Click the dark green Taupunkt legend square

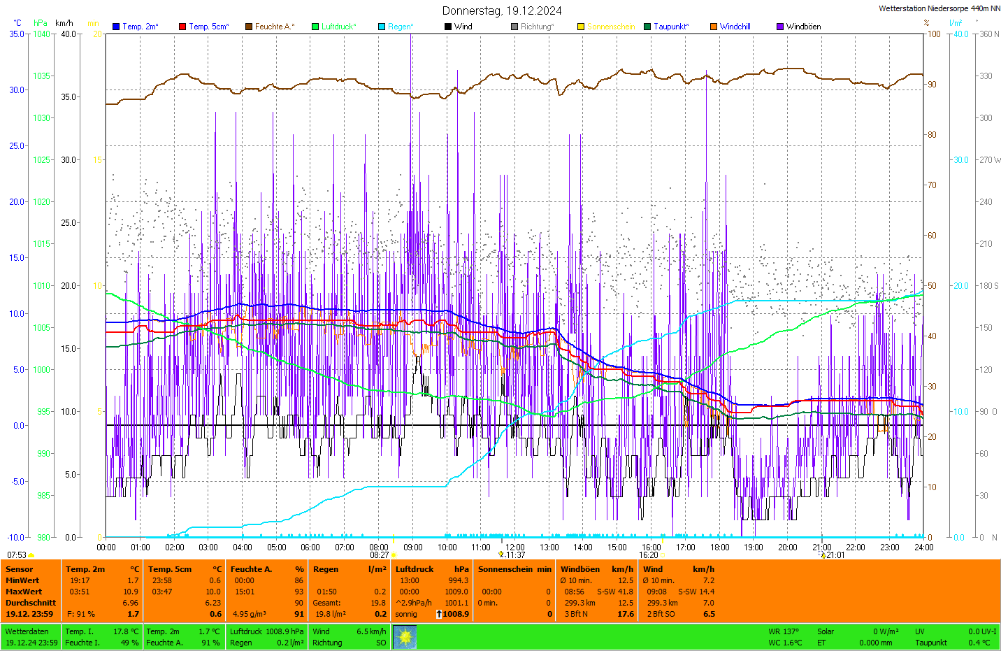[647, 27]
